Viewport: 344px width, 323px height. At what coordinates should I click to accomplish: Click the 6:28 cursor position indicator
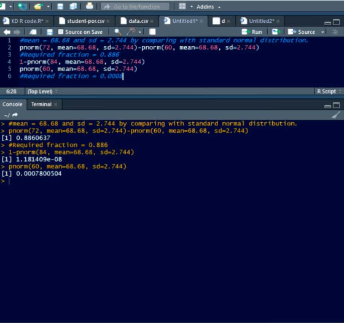click(x=11, y=91)
